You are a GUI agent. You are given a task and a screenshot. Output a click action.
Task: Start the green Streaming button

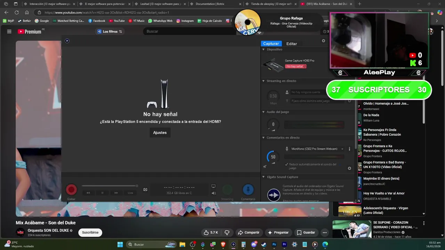tap(227, 190)
